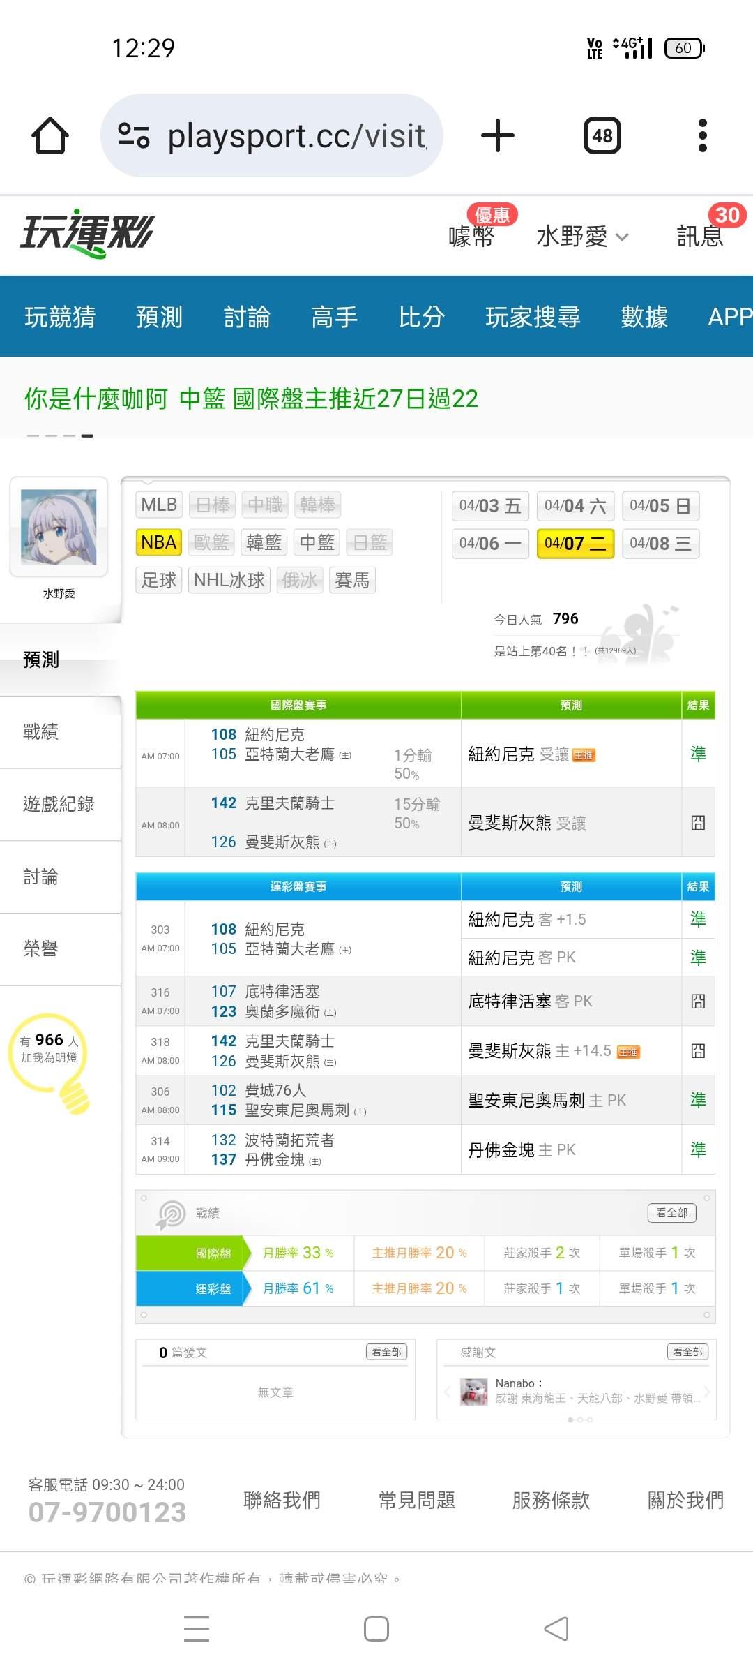The image size is (753, 1675).
Task: Tap Android back navigation button
Action: click(x=556, y=1628)
